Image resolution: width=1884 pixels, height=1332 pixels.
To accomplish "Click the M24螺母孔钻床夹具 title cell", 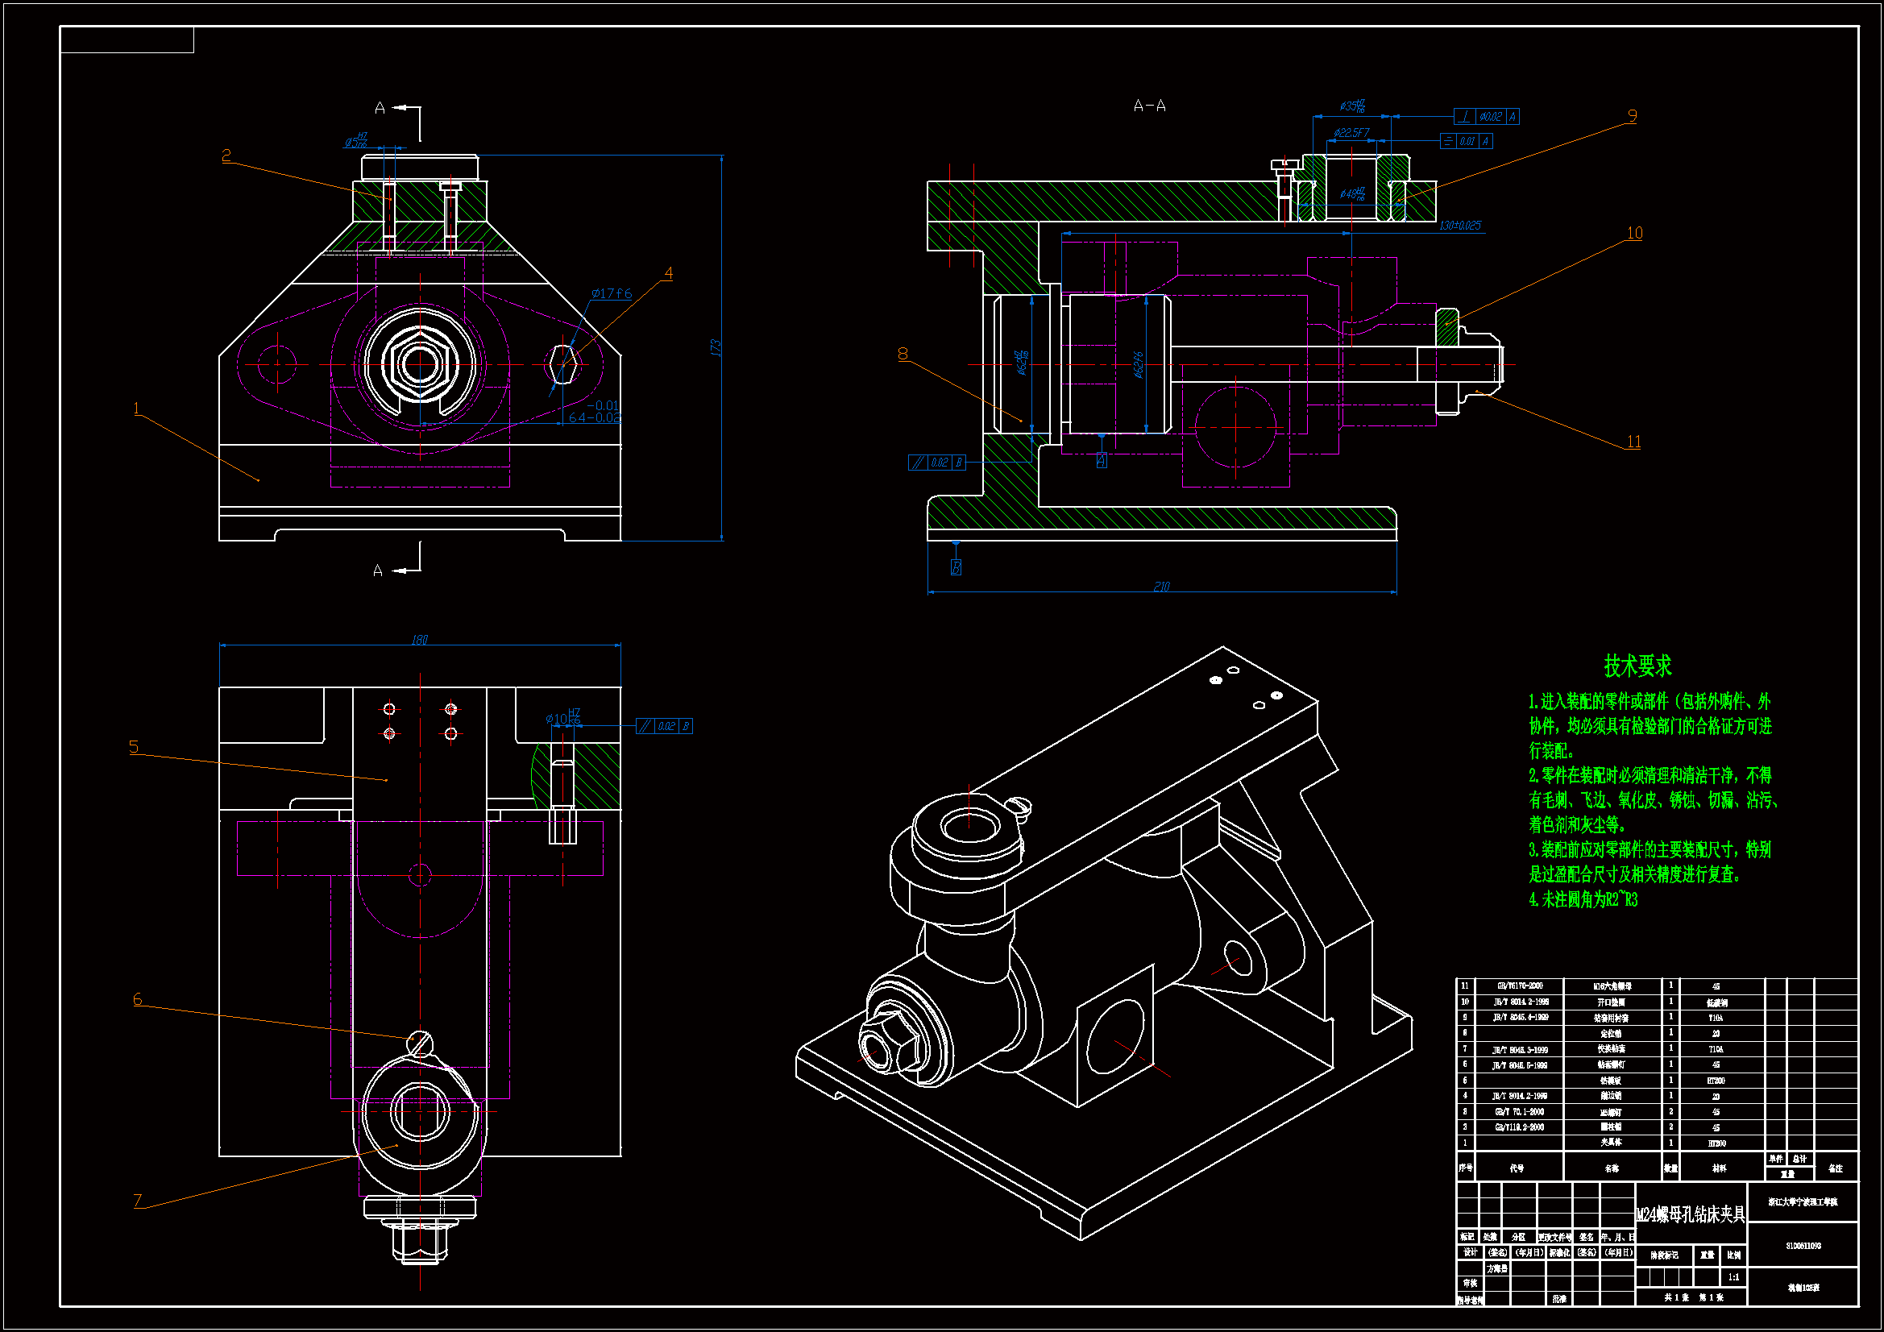I will (x=1691, y=1214).
